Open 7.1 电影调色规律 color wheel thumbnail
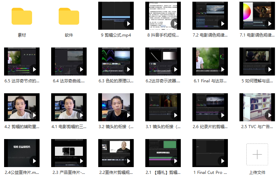Viewport: 277px width, 178px height. coord(257,15)
